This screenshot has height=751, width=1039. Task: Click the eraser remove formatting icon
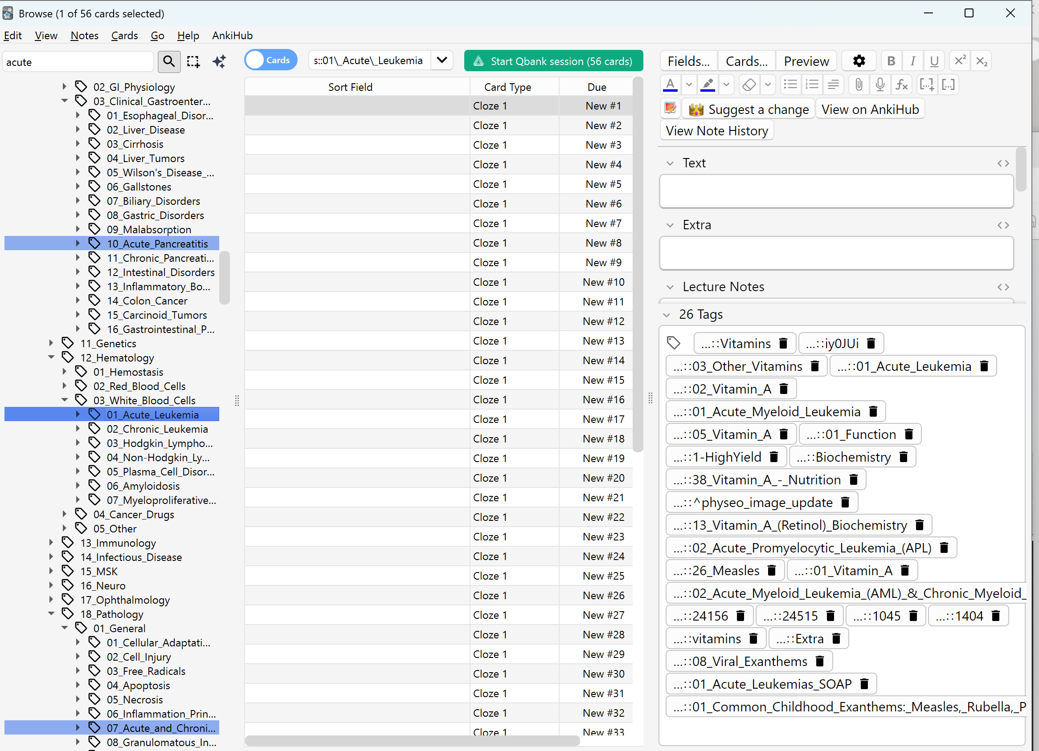749,85
